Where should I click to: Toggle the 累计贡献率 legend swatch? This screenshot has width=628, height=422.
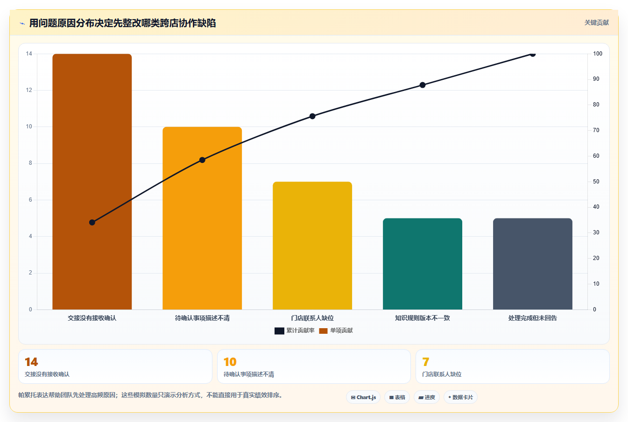pyautogui.click(x=279, y=331)
